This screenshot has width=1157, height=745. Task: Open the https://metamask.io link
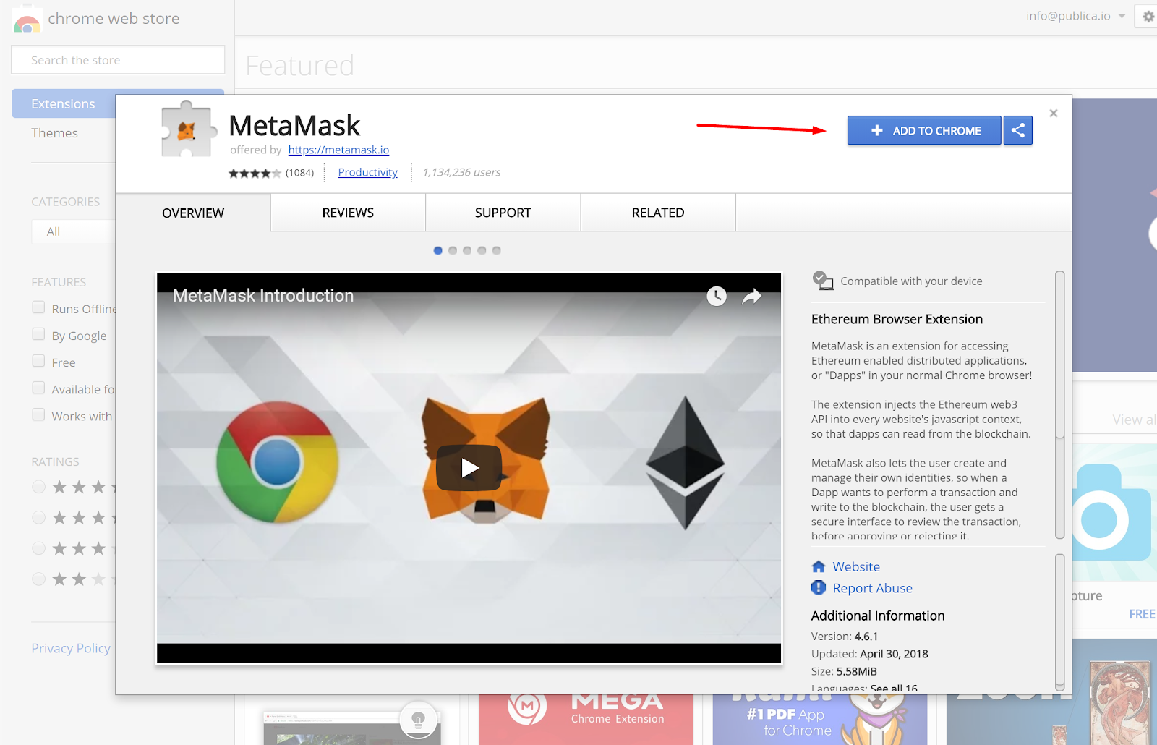(338, 150)
